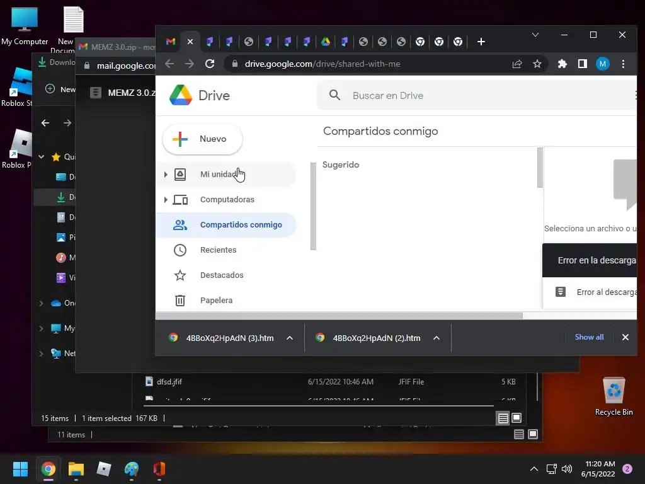This screenshot has width=645, height=484.
Task: Open a new Chrome tab with plus
Action: click(481, 42)
